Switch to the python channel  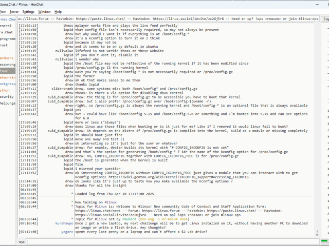[x=5, y=90]
